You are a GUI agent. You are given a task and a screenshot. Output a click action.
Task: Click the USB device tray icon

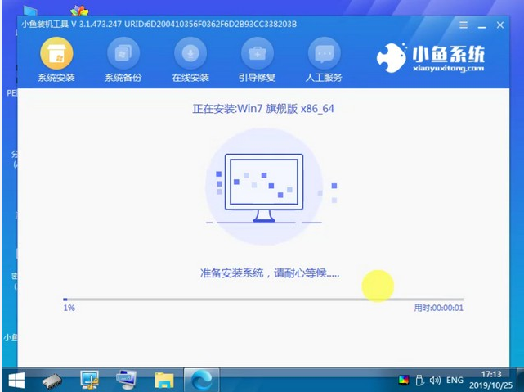(x=419, y=380)
